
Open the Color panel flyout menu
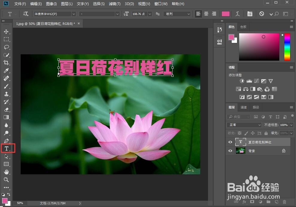(x=291, y=27)
